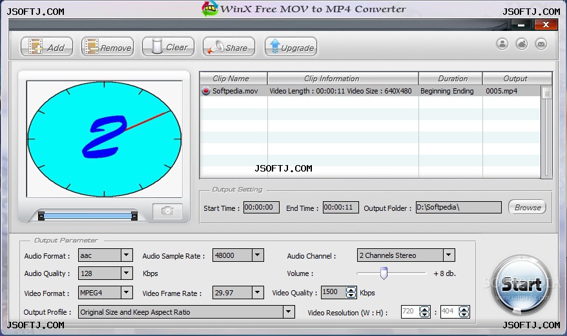Click the resolution height stepper
The width and height of the screenshot is (567, 336).
pos(464,311)
